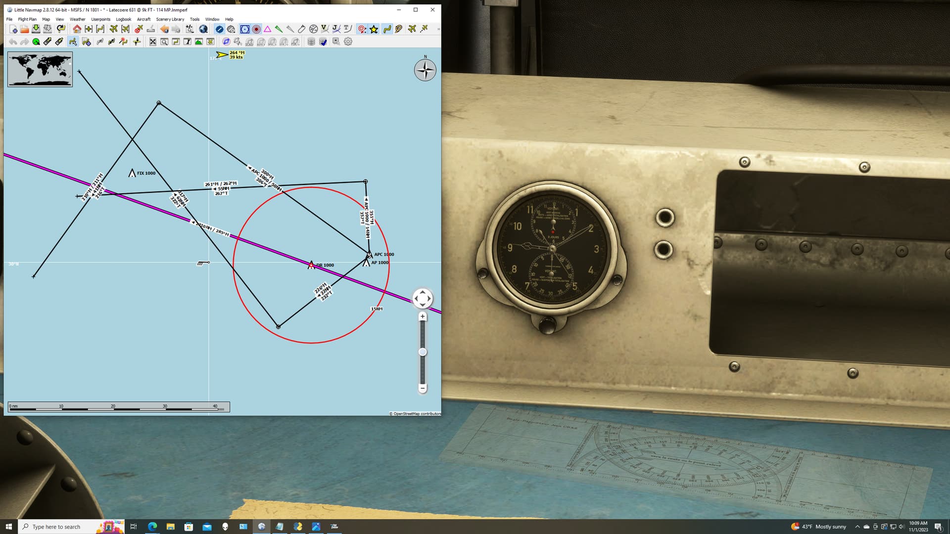This screenshot has height=534, width=950.
Task: Click the Show all map view icon
Action: 153,42
